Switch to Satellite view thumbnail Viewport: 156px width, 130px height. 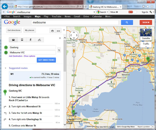(146, 34)
